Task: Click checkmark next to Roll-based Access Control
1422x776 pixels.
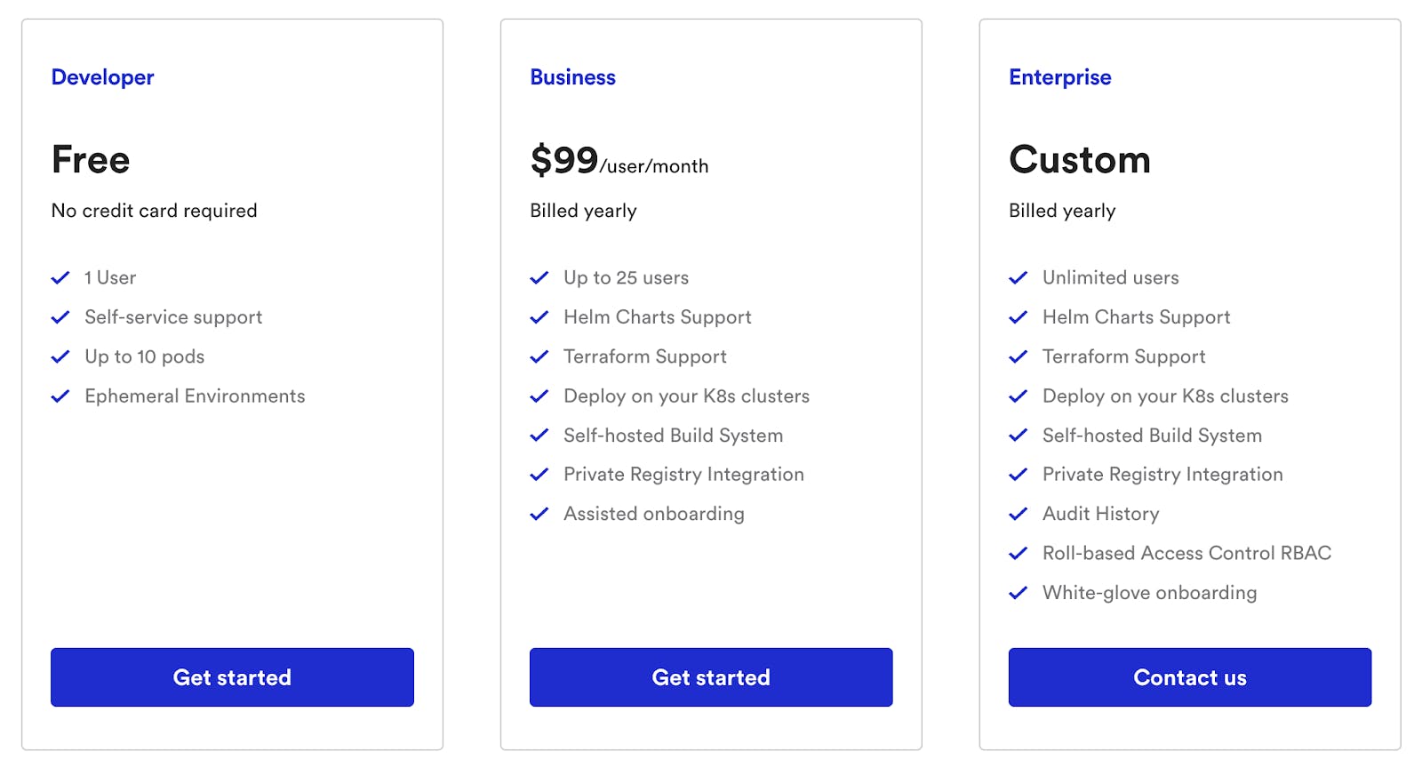Action: tap(1019, 554)
